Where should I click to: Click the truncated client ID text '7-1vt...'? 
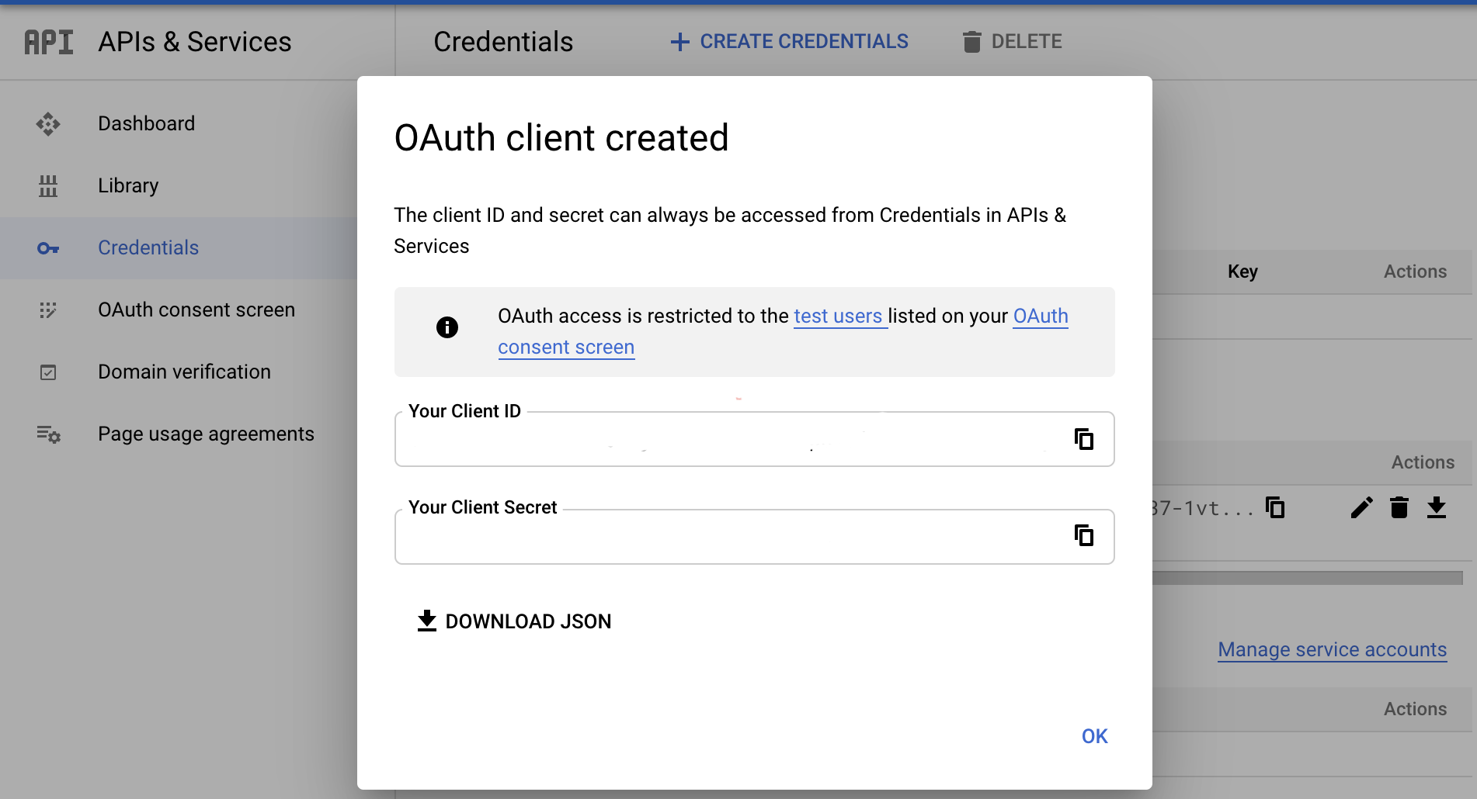[1204, 509]
